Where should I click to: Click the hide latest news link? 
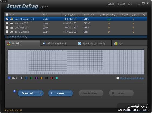(x=14, y=110)
